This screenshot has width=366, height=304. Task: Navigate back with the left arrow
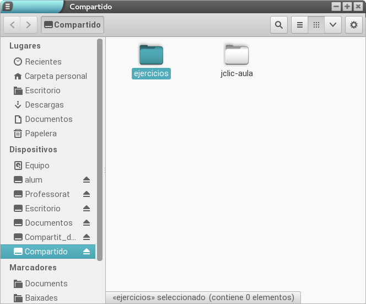[13, 25]
